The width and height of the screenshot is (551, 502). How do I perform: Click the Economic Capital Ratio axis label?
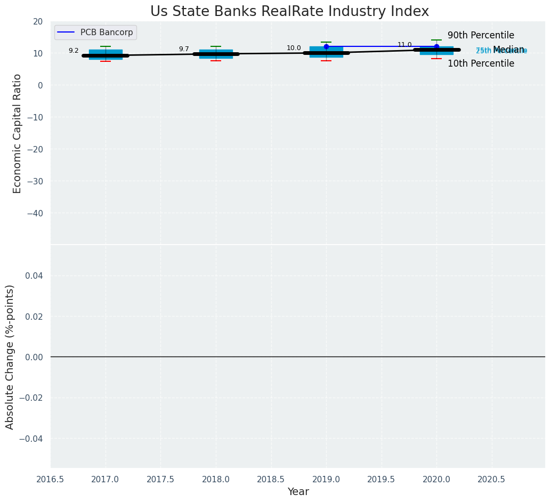pyautogui.click(x=17, y=133)
